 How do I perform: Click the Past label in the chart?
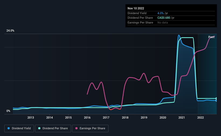(211, 37)
